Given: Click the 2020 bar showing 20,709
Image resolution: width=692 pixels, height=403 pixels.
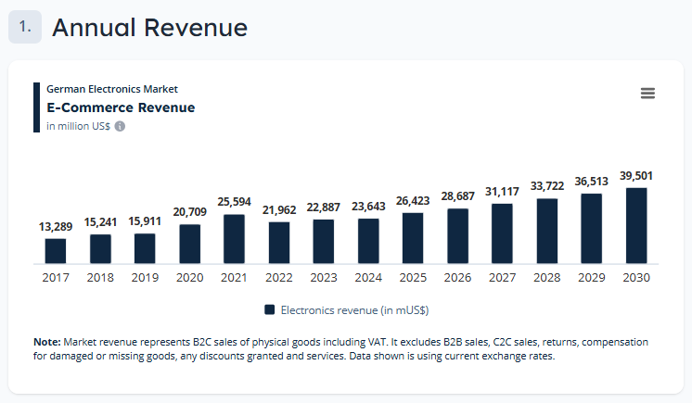Looking at the screenshot, I should pyautogui.click(x=189, y=244).
